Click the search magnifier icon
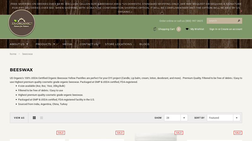 [x=239, y=21]
